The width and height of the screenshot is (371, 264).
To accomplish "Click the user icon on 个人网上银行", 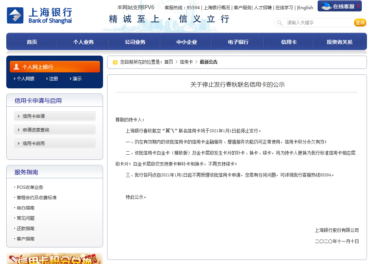I will tap(16, 67).
